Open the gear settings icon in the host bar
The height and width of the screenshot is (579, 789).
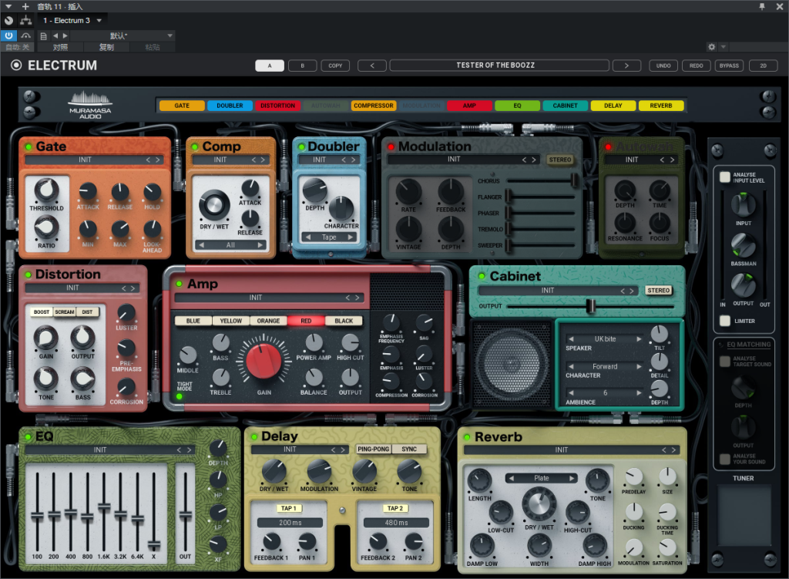tap(711, 47)
